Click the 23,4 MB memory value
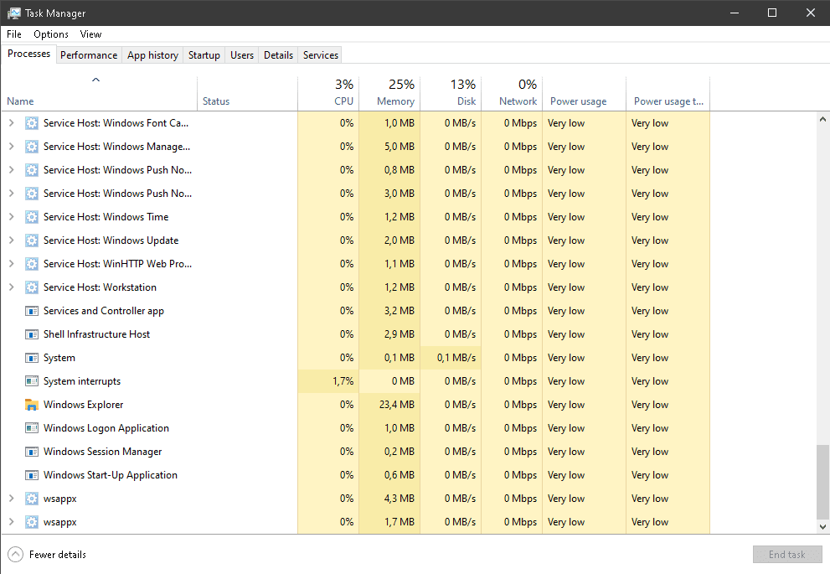830x574 pixels. tap(397, 405)
